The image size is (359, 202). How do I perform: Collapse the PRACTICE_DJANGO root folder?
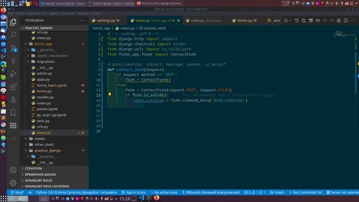click(x=54, y=28)
